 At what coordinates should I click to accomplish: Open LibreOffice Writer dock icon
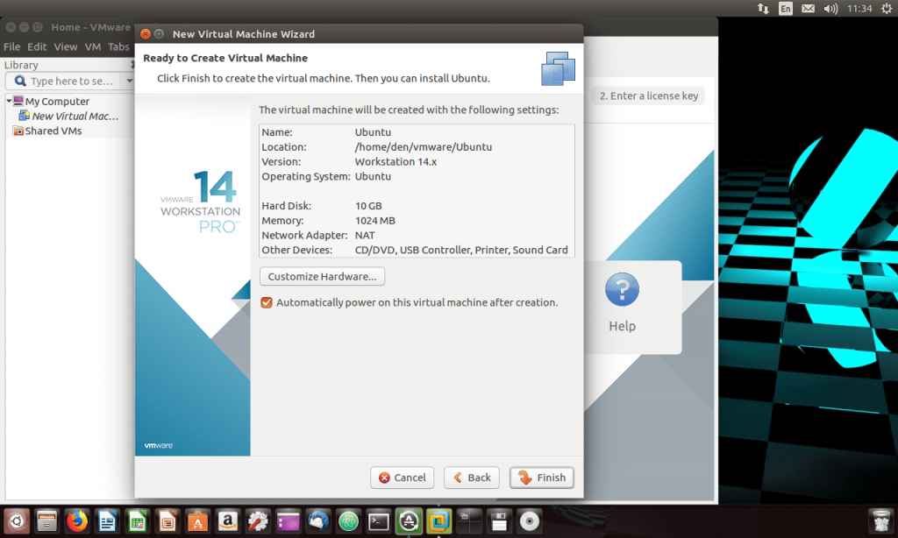coord(107,521)
